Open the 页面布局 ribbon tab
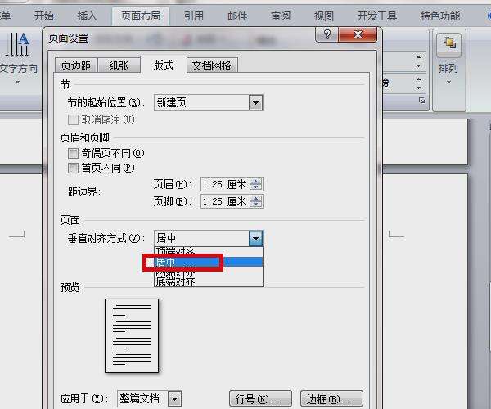 pyautogui.click(x=141, y=16)
